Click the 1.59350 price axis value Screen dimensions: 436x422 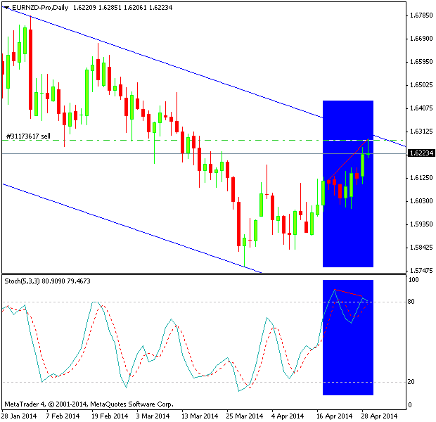coord(421,224)
